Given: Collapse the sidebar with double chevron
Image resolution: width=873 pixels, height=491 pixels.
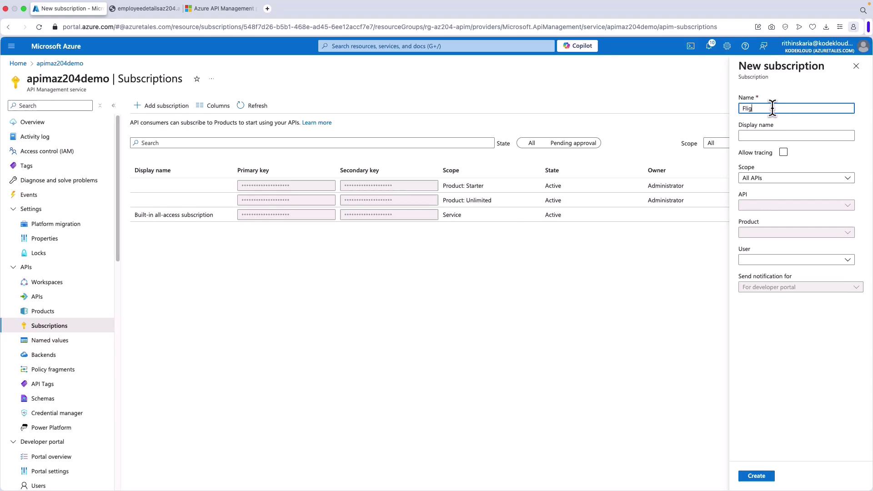Looking at the screenshot, I should 114,105.
